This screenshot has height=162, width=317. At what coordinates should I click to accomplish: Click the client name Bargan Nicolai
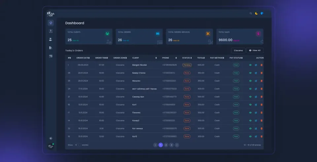point(139,65)
